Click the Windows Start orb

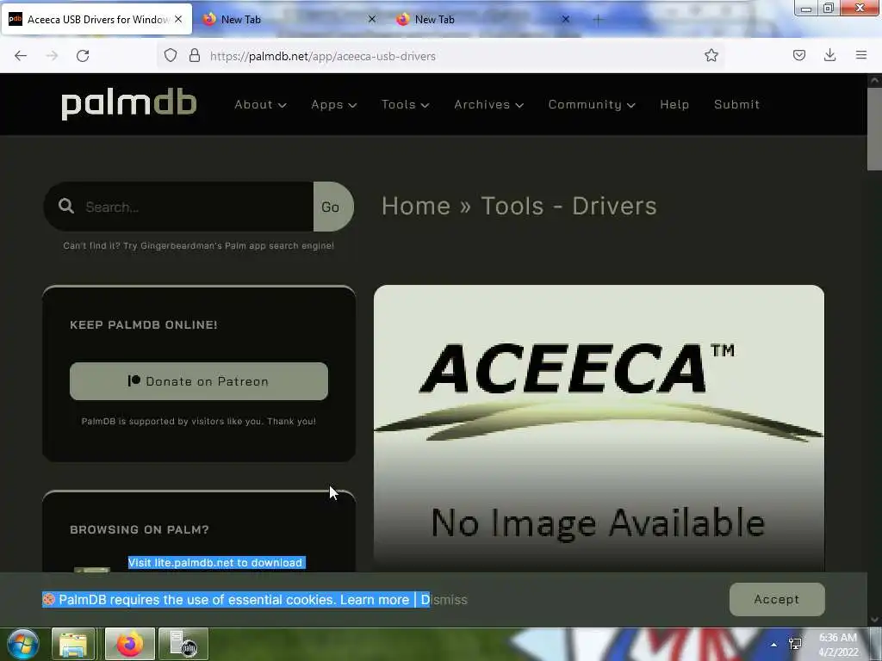[22, 644]
